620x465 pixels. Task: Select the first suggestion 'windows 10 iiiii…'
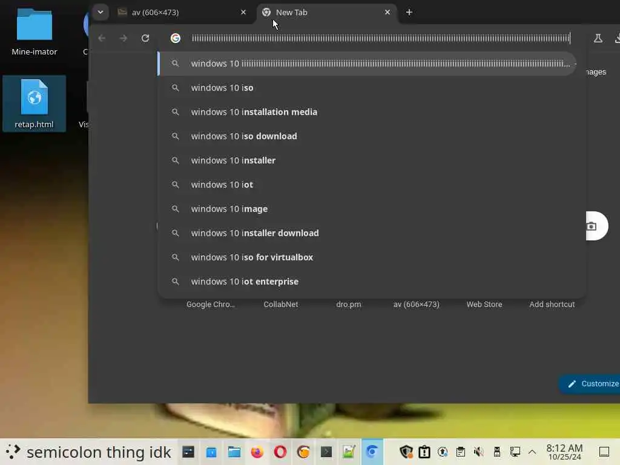(x=366, y=64)
